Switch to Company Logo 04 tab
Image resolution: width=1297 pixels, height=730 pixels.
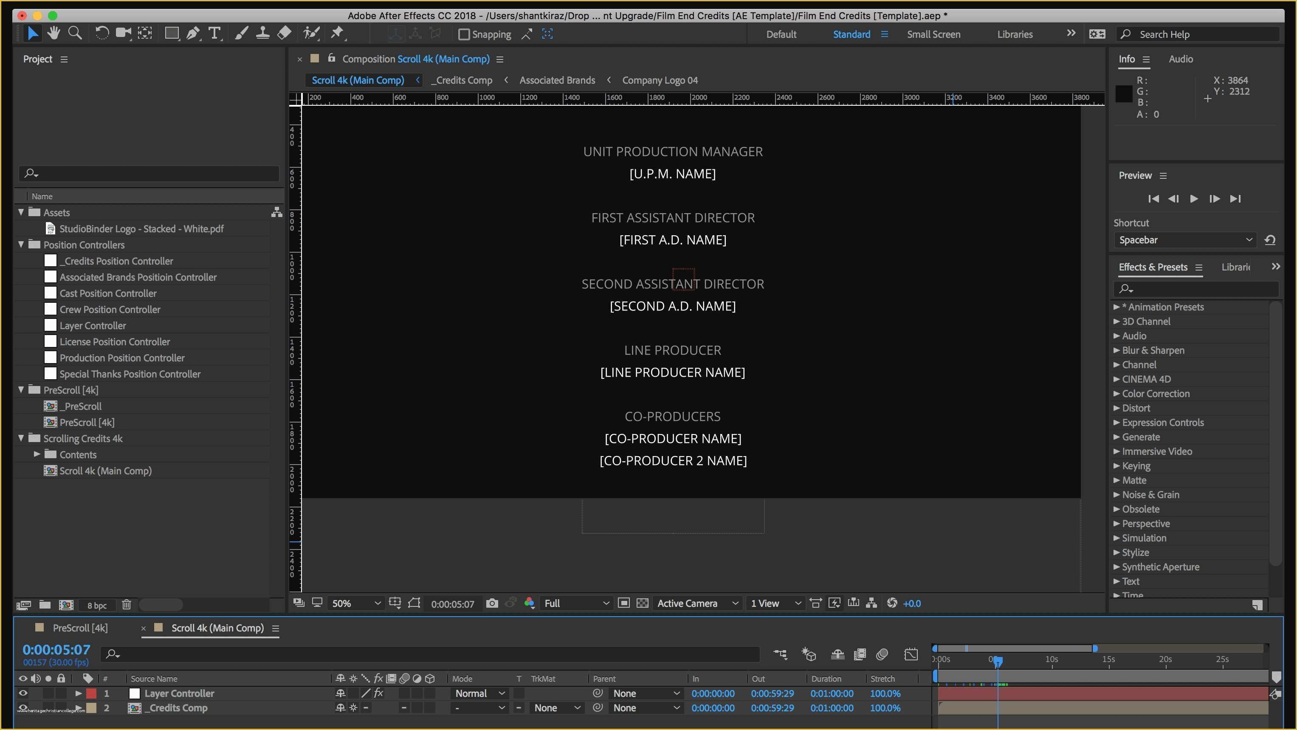660,79
